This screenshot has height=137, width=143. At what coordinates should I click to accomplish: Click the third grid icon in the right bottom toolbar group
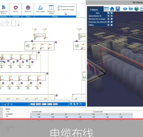click(78, 104)
